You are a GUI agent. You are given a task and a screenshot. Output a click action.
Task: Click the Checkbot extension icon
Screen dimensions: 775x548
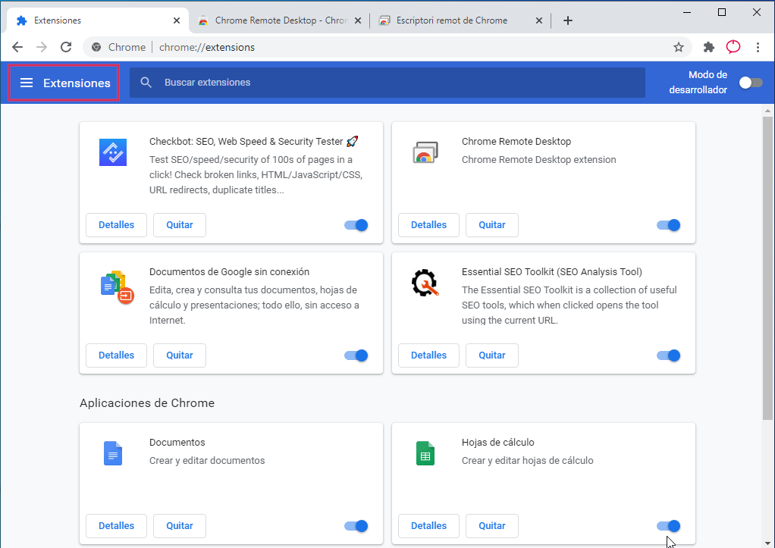tap(113, 152)
